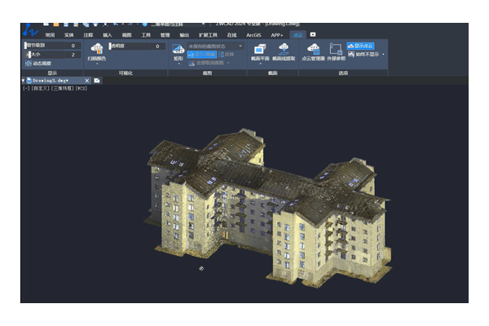The height and width of the screenshot is (326, 489).
Task: Click the 细节级别 value field showing 0
Action: click(73, 46)
